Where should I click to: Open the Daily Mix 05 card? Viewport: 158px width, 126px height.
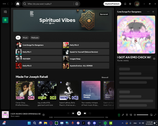(x=47, y=94)
